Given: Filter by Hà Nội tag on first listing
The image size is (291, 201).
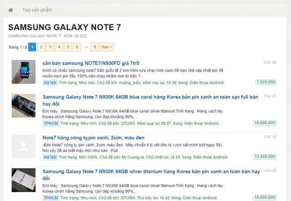Looking at the screenshot, I should (50, 82).
